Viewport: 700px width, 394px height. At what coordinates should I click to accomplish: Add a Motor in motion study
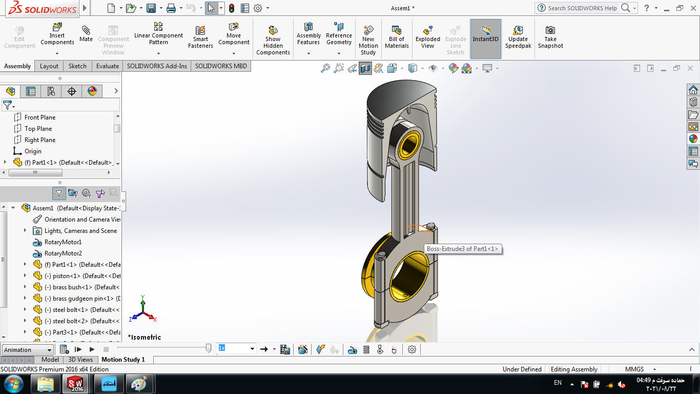pyautogui.click(x=353, y=349)
